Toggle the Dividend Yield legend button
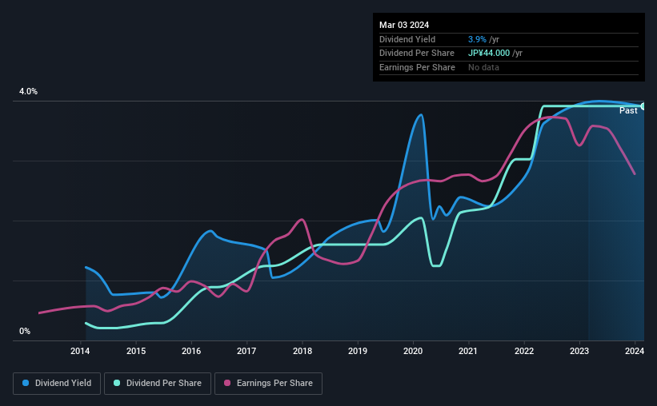 coord(57,383)
